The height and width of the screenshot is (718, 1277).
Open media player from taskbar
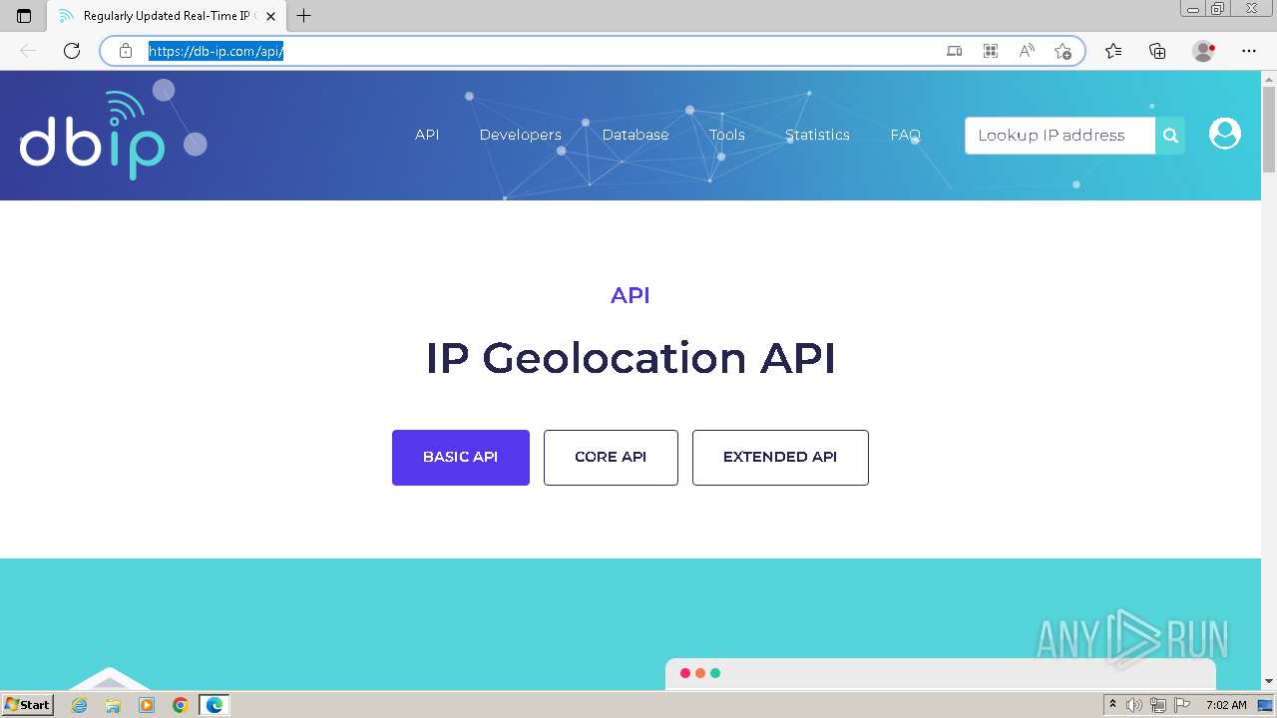click(147, 705)
